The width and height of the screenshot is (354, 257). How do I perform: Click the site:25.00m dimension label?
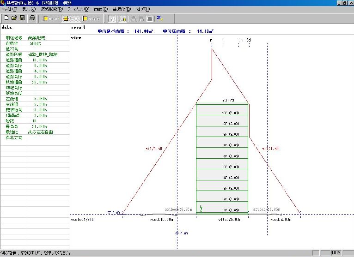(230, 219)
